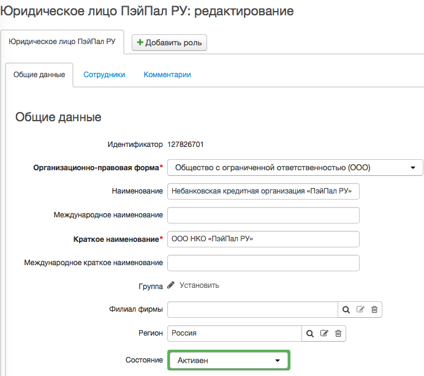Switch to the Сотрудники tab
The width and height of the screenshot is (424, 376).
click(104, 75)
